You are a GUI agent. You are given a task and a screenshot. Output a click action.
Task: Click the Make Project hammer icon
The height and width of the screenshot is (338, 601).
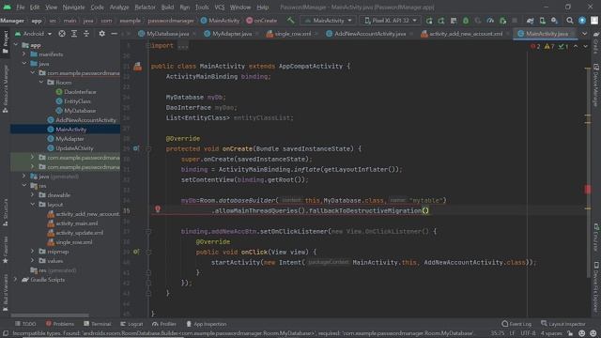tap(290, 21)
